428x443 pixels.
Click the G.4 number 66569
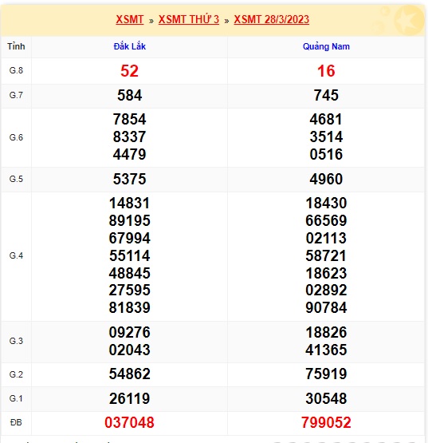pos(326,220)
